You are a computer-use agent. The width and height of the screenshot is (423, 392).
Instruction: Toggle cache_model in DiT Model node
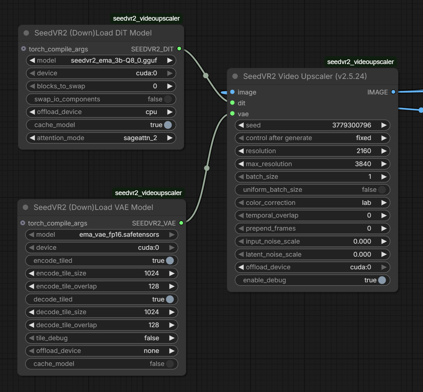[x=101, y=125]
